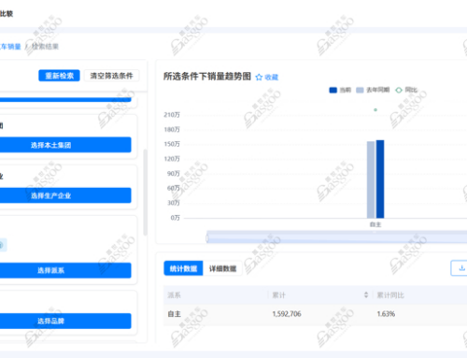The image size is (467, 358).
Task: Click the 车销量 breadcrumb link
Action: click(10, 47)
